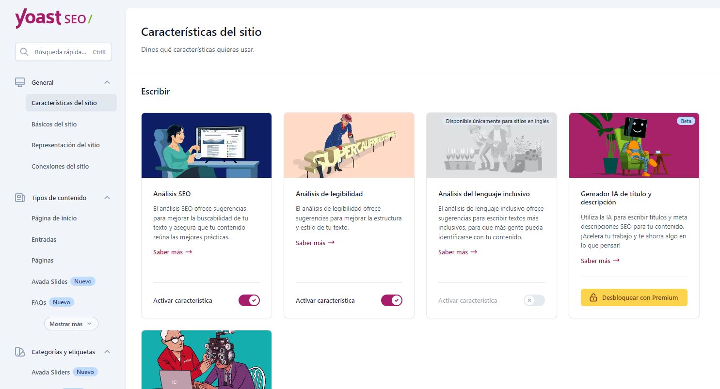Open Saber más under Análisis SEO
Viewport: 720px width, 389px height.
tap(172, 252)
